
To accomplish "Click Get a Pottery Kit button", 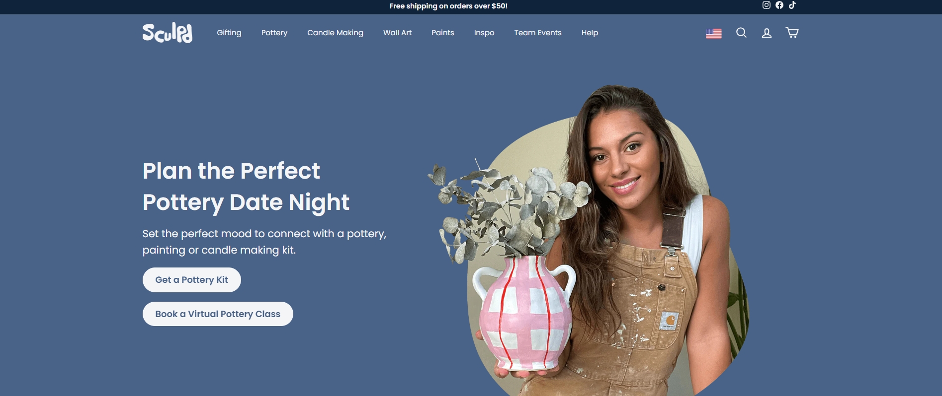I will [x=192, y=280].
